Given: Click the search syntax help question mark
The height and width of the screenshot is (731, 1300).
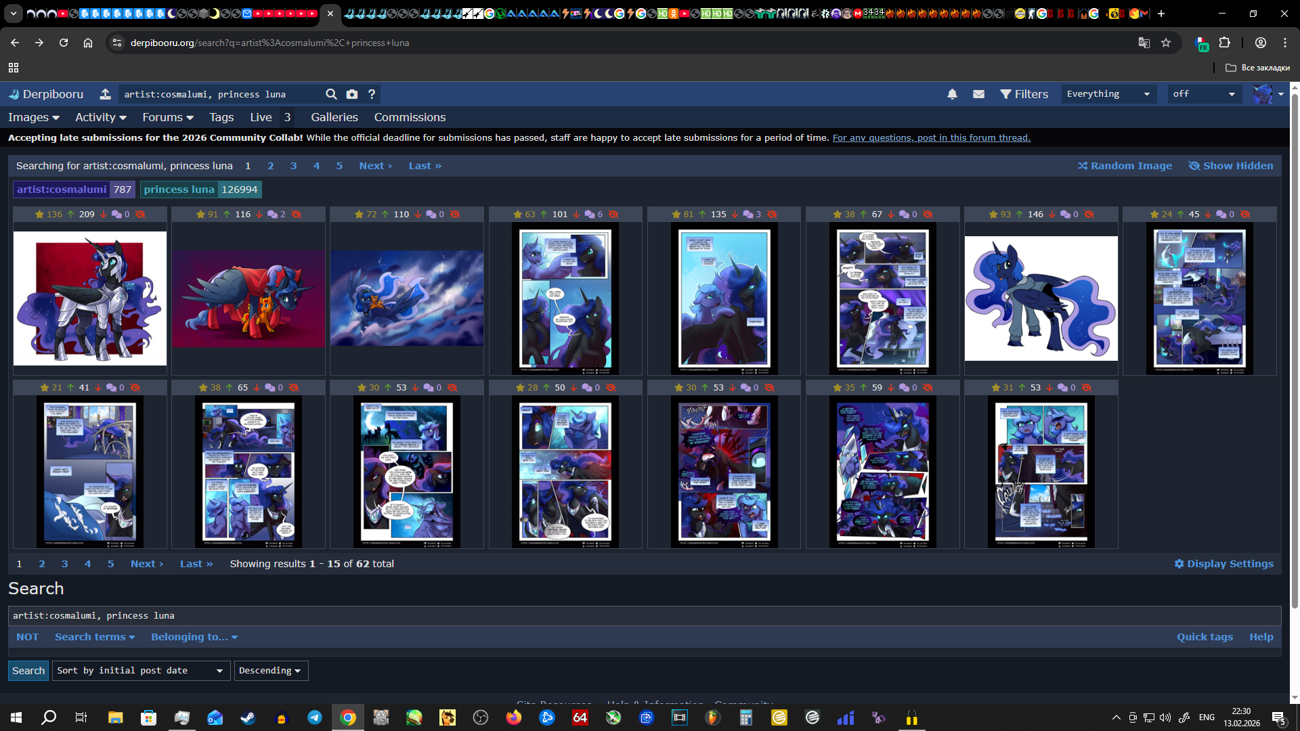Looking at the screenshot, I should coord(372,94).
